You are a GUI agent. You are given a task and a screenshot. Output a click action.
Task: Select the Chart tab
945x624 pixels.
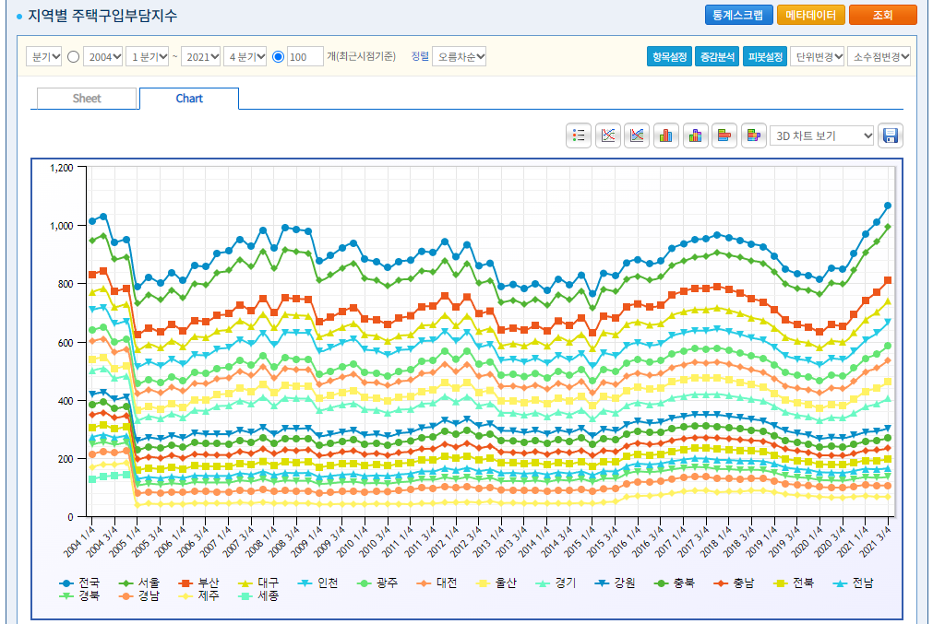(x=189, y=99)
